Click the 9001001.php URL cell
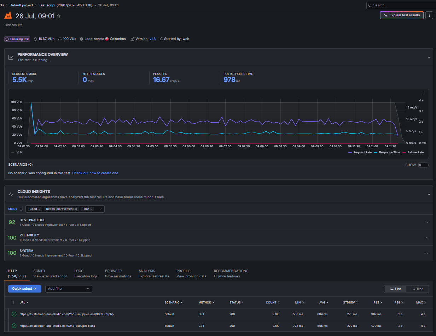Screen dimensions: 436x336 point(66,314)
